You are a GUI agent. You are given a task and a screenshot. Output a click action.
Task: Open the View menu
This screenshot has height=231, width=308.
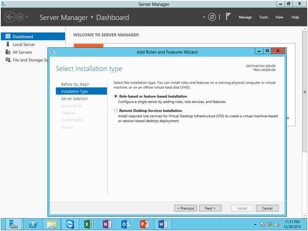click(x=279, y=17)
